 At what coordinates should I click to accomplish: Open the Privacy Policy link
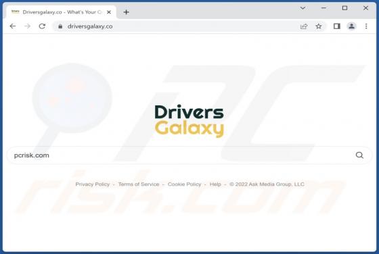[93, 184]
